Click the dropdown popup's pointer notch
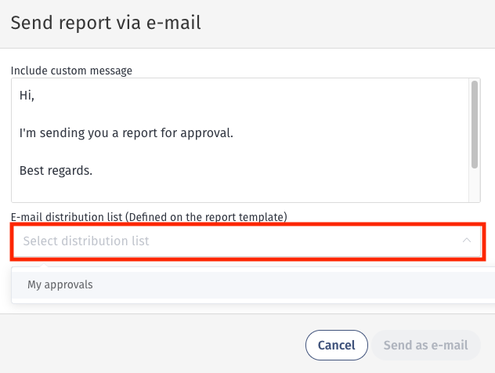The width and height of the screenshot is (495, 373). point(45,265)
